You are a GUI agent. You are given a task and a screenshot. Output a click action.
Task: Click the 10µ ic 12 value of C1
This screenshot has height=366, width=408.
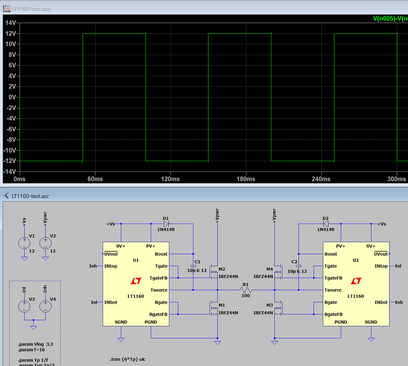pos(197,271)
